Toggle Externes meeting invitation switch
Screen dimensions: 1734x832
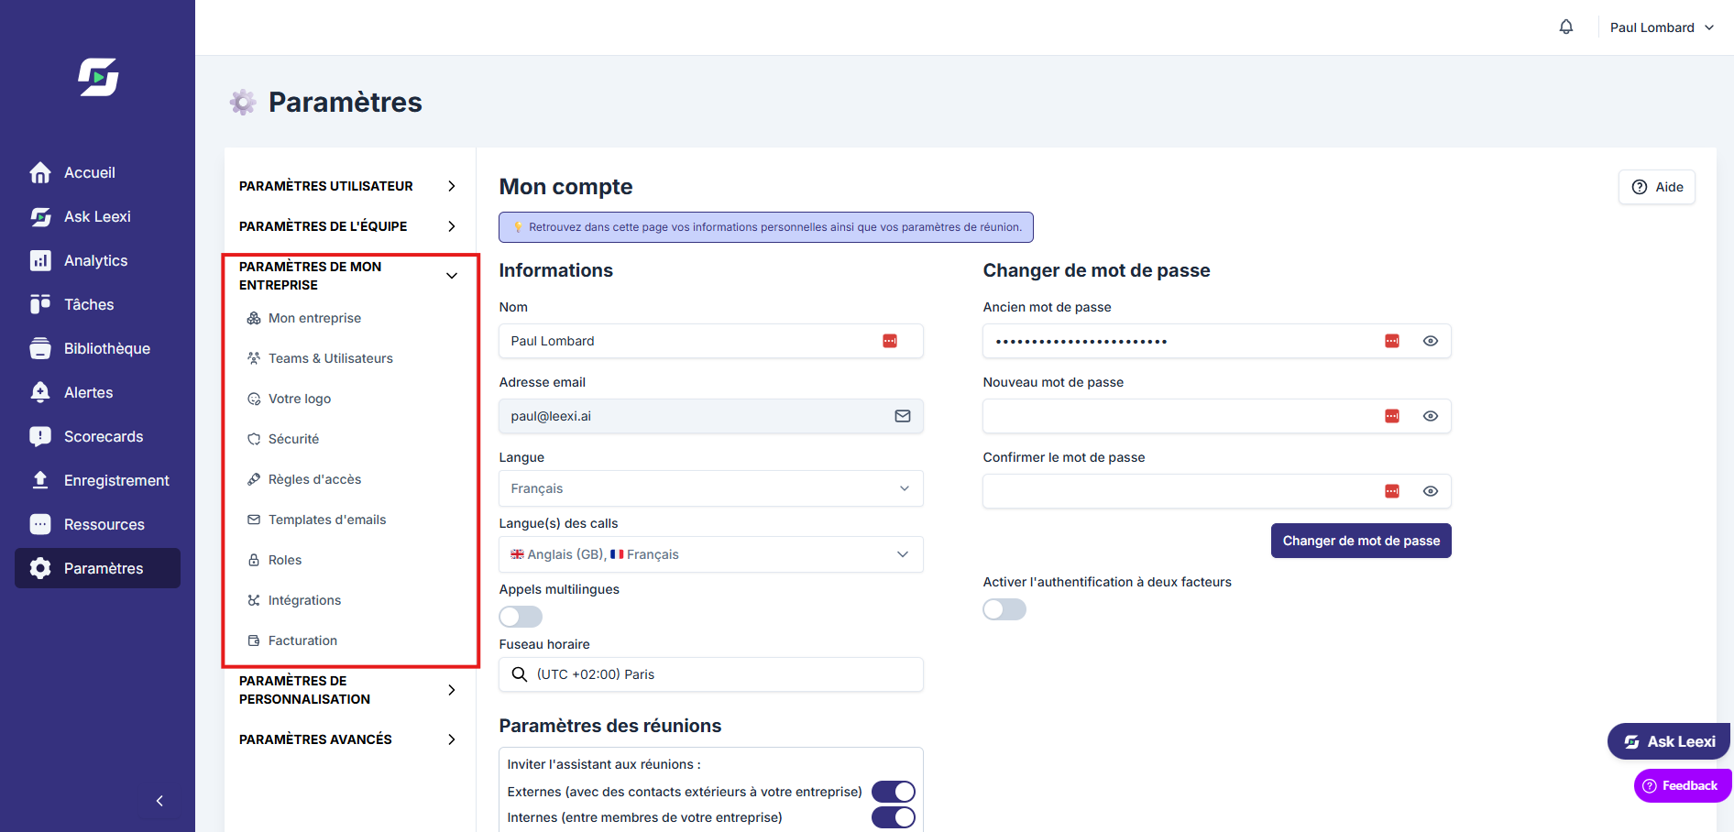pyautogui.click(x=894, y=792)
